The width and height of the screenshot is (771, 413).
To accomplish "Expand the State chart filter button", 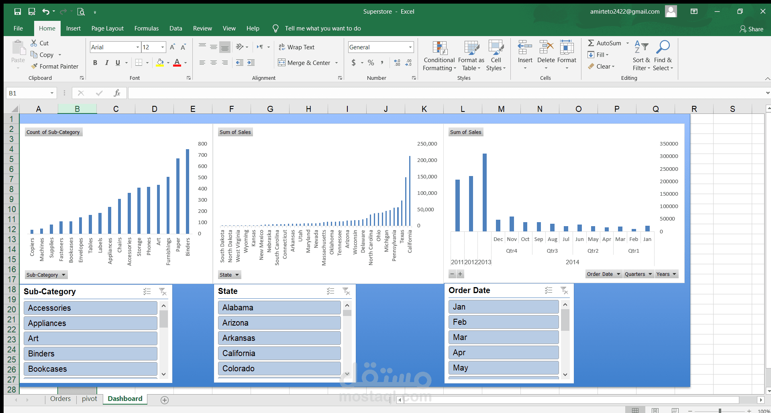I will [229, 275].
